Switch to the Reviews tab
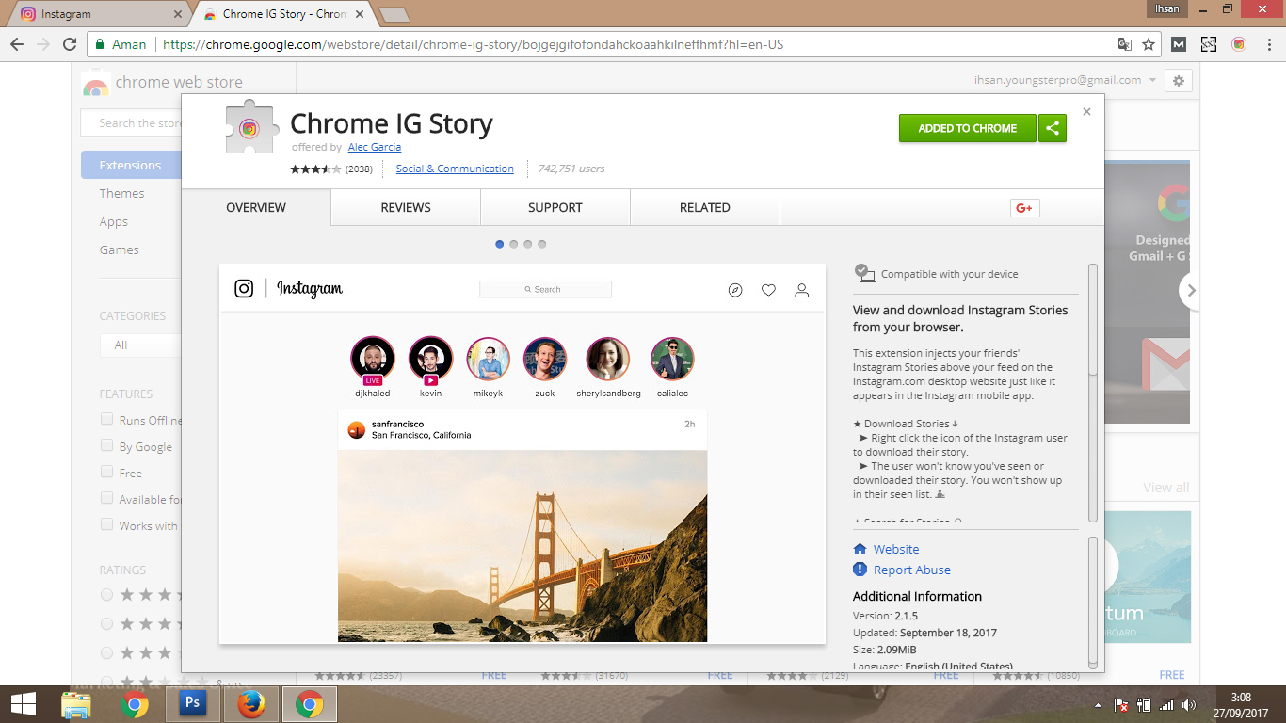 point(406,208)
